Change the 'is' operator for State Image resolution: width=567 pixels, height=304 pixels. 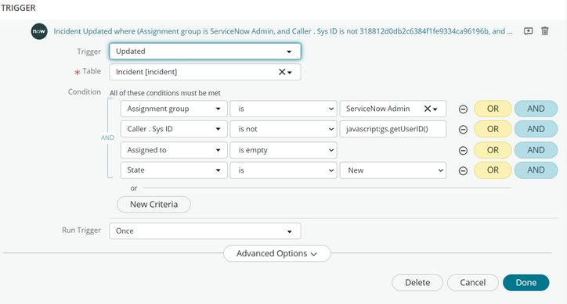tap(283, 170)
